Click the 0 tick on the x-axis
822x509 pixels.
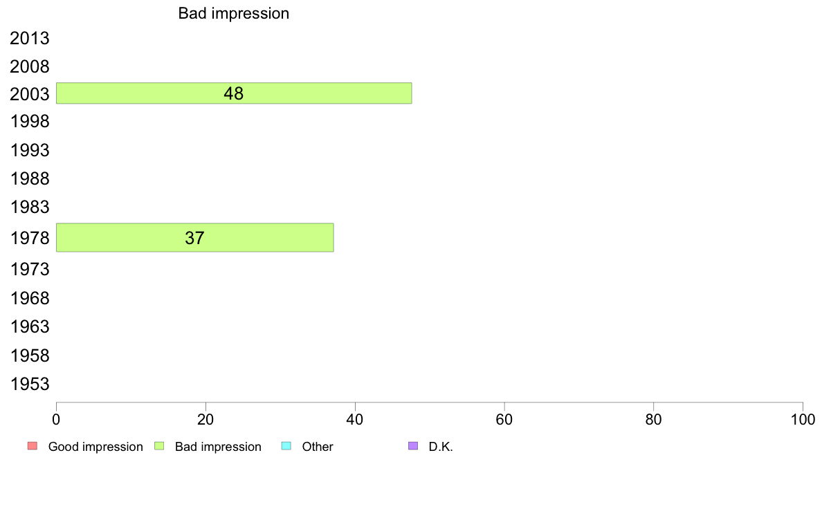(x=56, y=419)
